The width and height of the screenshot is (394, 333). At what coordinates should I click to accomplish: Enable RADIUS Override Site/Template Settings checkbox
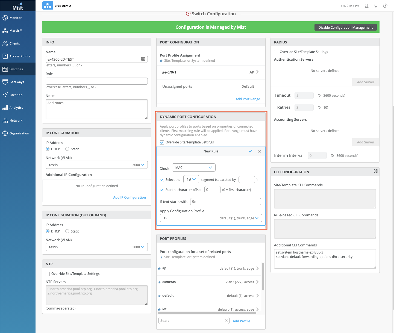click(x=276, y=52)
